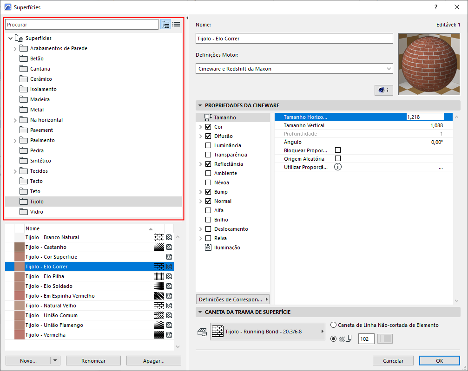The image size is (468, 371).
Task: Enable the Transparência checkbox
Action: [208, 155]
